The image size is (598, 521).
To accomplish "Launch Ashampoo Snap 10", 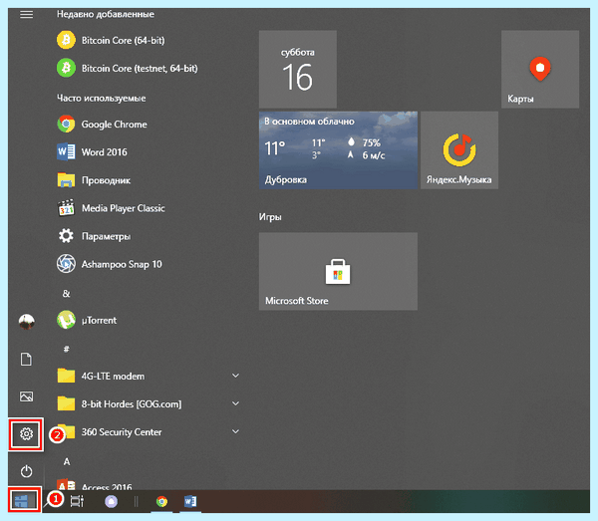I will [109, 264].
